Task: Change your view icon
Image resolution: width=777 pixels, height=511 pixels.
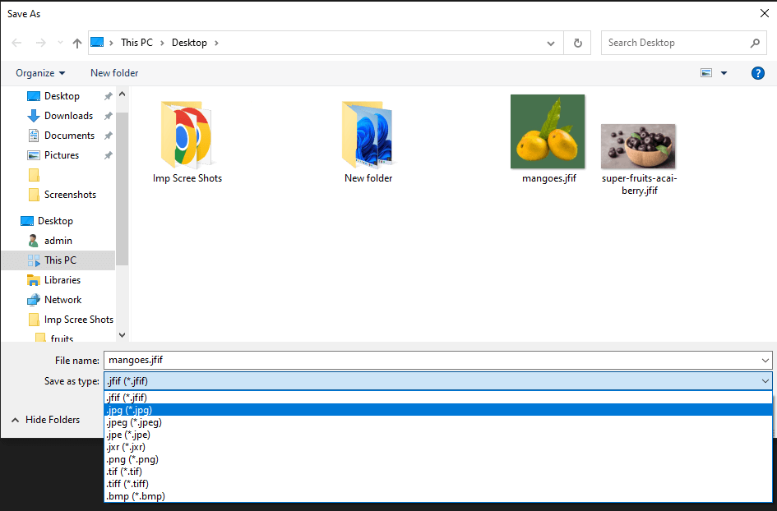Action: (x=706, y=73)
